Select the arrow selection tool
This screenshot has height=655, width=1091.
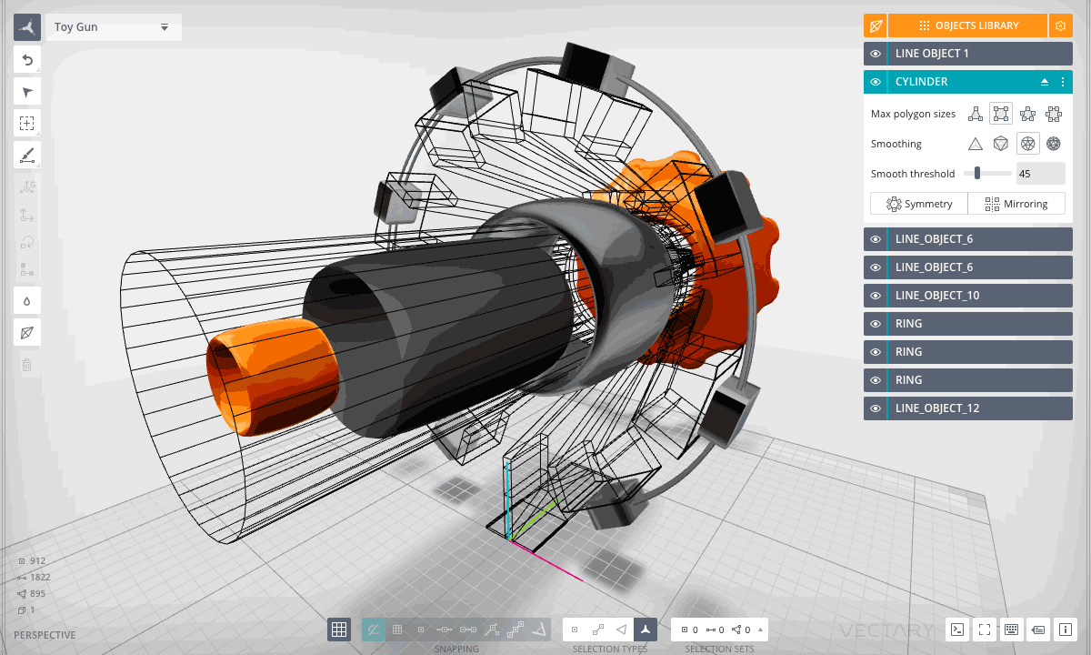(26, 91)
